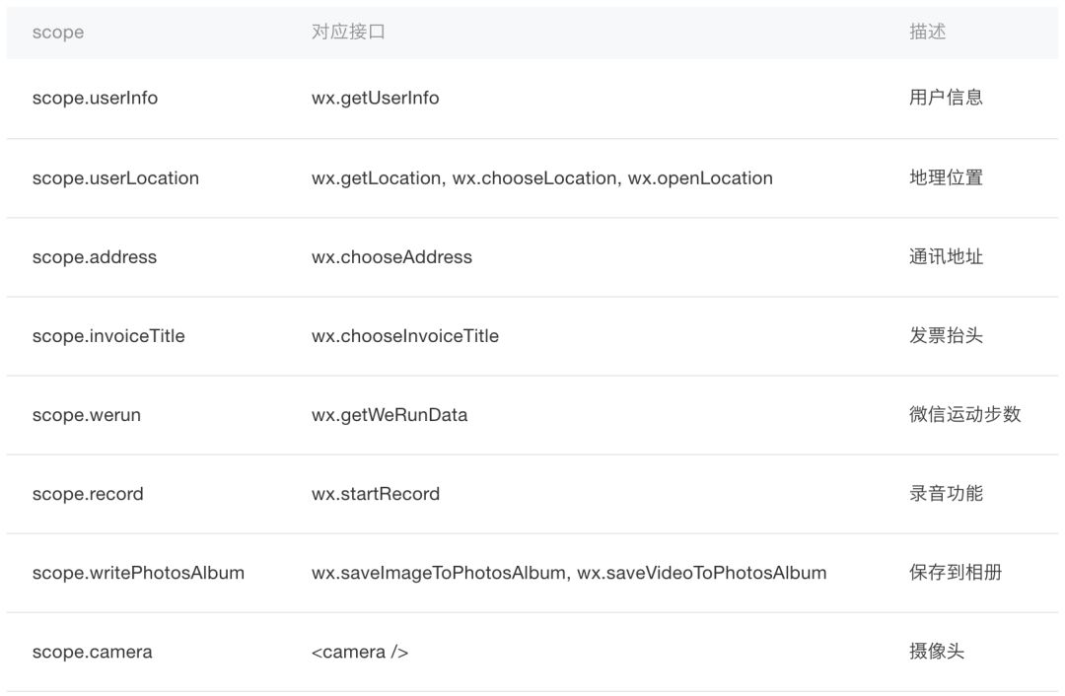Click the "发票抬头" description
The width and height of the screenshot is (1065, 696).
(x=946, y=336)
